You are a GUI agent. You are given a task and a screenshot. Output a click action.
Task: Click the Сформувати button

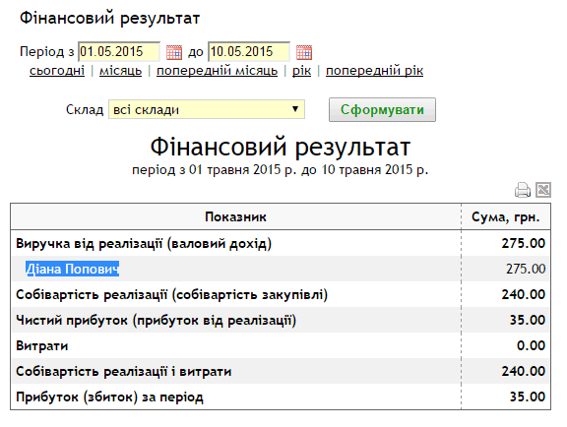tap(382, 109)
